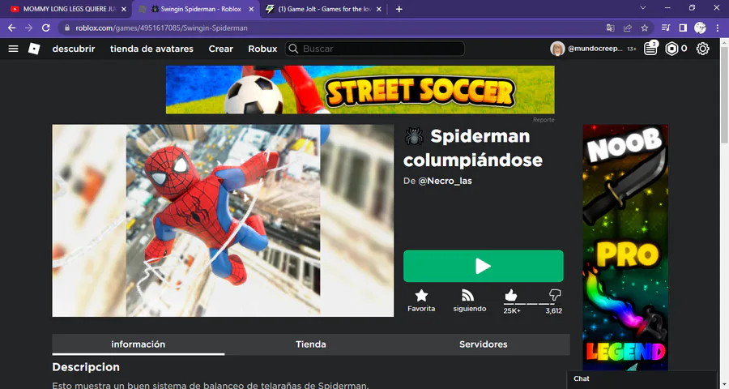The width and height of the screenshot is (729, 389).
Task: Open the Roblox hamburger navigation menu
Action: pos(14,49)
